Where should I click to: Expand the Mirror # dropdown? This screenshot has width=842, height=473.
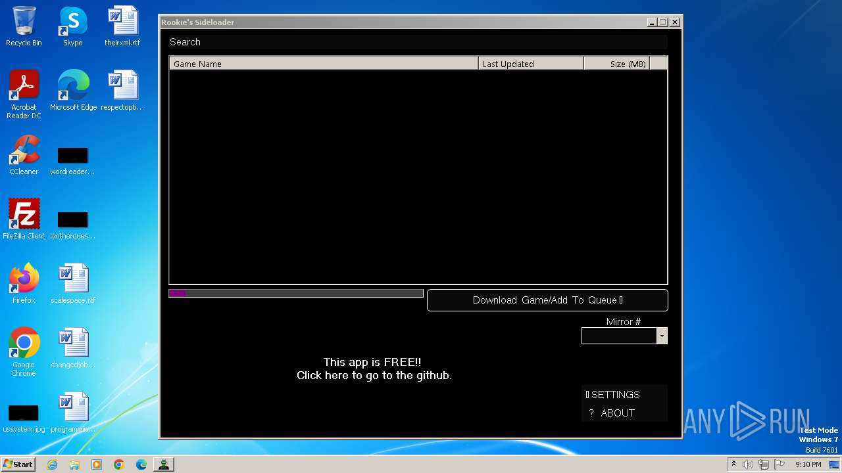662,336
